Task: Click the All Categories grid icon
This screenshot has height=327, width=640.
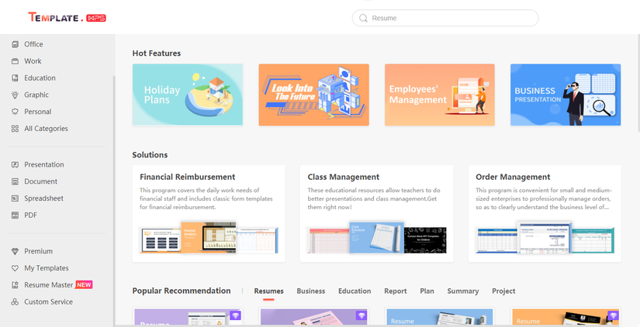Action: (15, 129)
